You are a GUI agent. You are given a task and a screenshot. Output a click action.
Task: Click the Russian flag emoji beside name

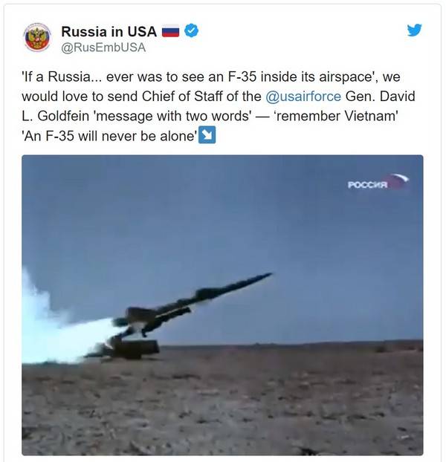coord(170,31)
